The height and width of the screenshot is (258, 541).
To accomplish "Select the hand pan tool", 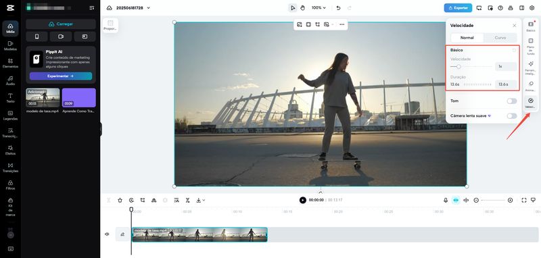I will 302,7.
